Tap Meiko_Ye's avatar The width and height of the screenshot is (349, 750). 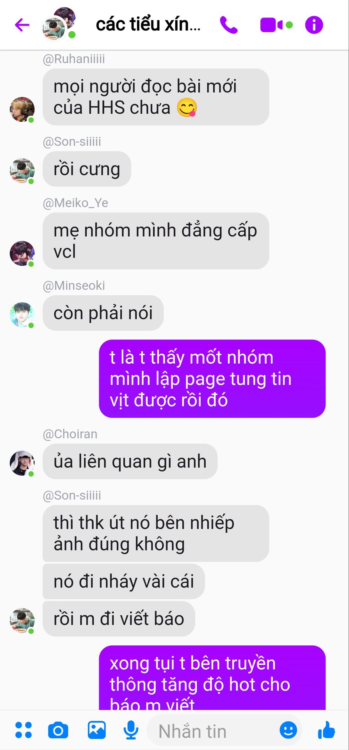[x=22, y=254]
